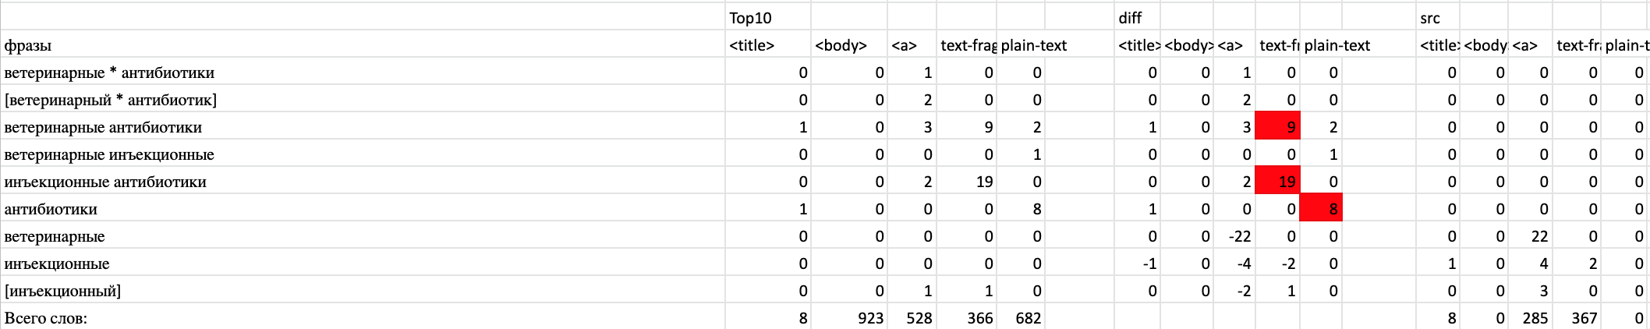Select the инъекционные антибиотики phrase cell
This screenshot has width=1650, height=329.
coord(363,181)
